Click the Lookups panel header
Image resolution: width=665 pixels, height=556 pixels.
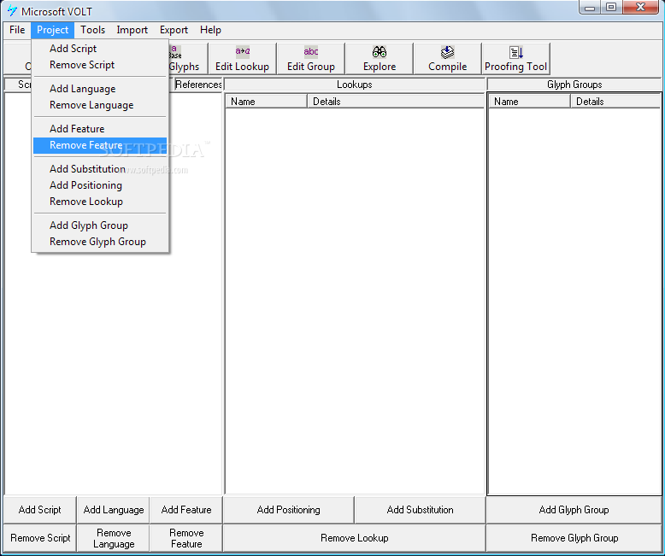coord(355,85)
